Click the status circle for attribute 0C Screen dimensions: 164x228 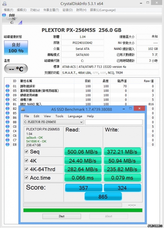[x=8, y=100]
